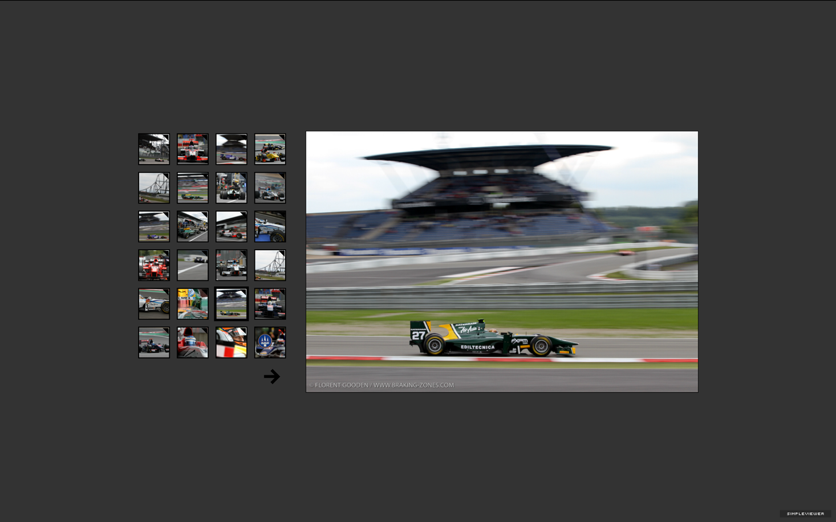The width and height of the screenshot is (836, 522).
Task: Select the all-red car front view thumbnail
Action: coord(154,266)
